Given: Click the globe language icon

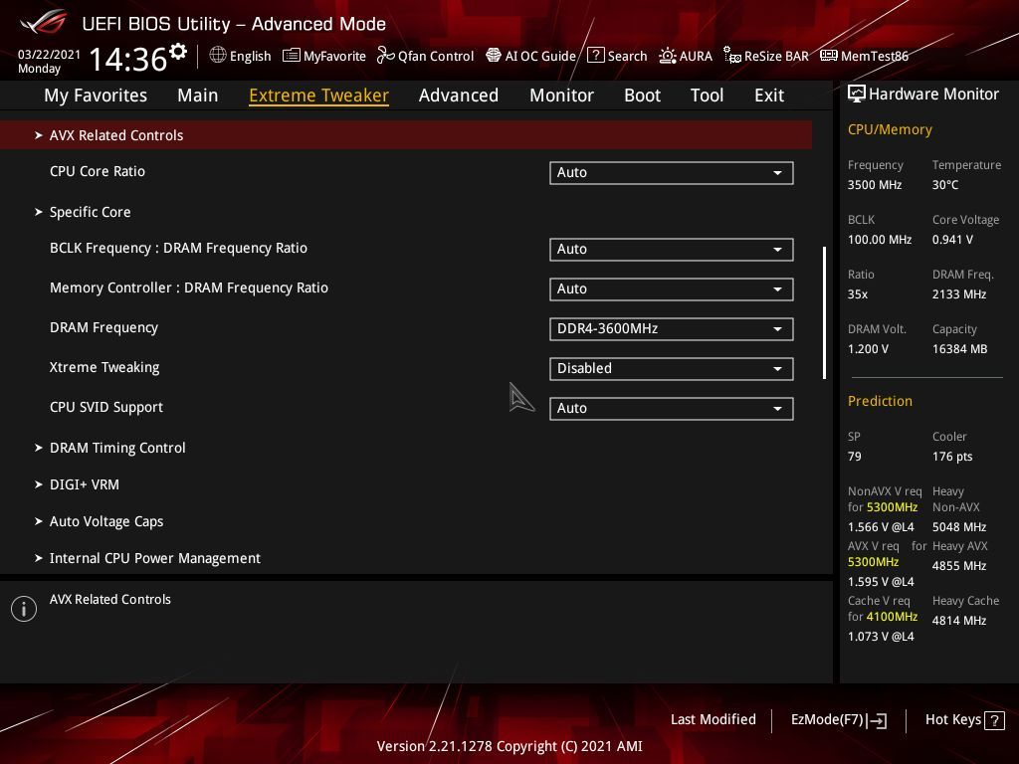Looking at the screenshot, I should point(218,55).
